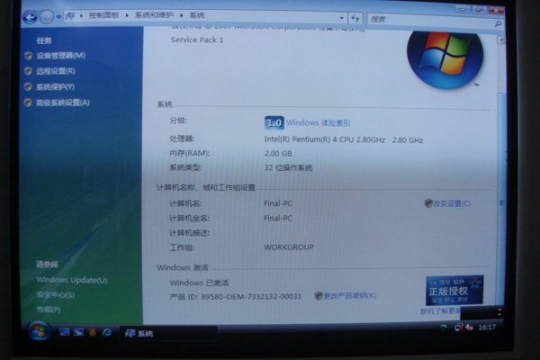Image resolution: width=540 pixels, height=360 pixels.
Task: Click the 正版授权 genuine software badge
Action: click(x=454, y=291)
